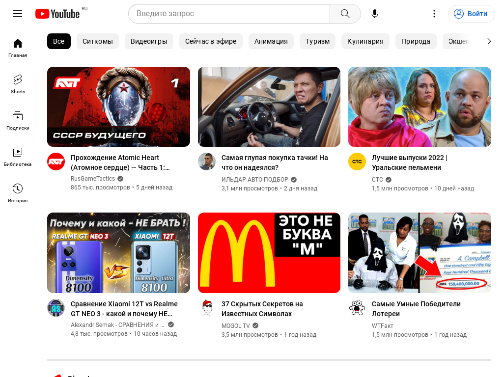503x377 pixels.
Task: Open Shorts from the sidebar
Action: [x=18, y=84]
